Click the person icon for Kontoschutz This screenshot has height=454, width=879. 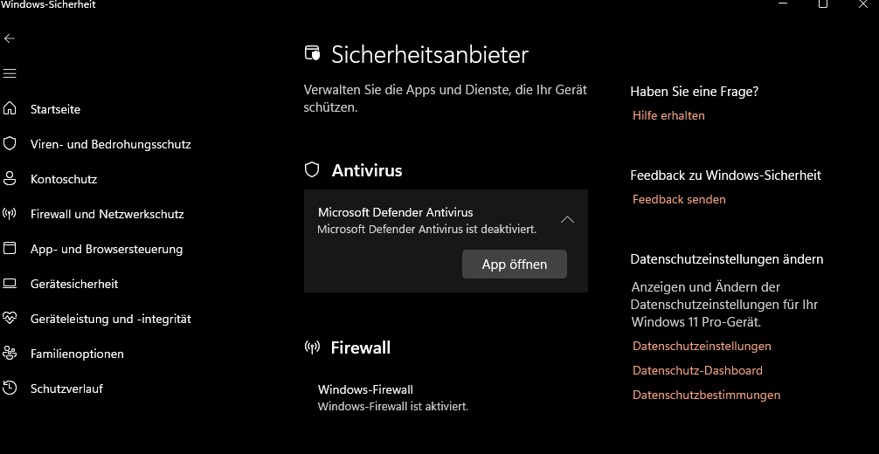(10, 179)
